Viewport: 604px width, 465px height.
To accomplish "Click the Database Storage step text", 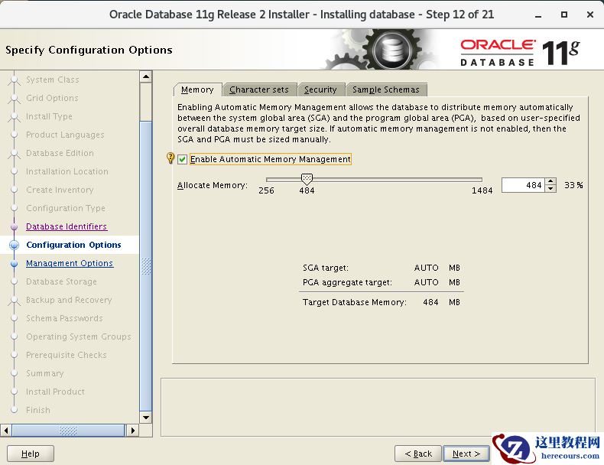I will point(61,281).
